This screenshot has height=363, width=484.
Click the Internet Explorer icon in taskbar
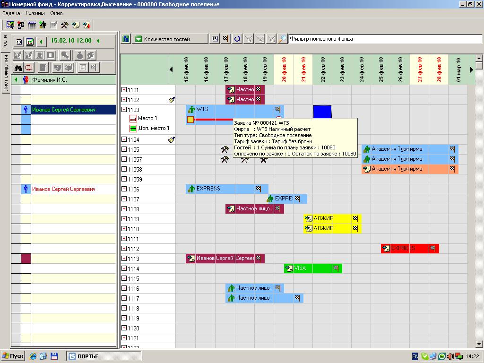33,356
